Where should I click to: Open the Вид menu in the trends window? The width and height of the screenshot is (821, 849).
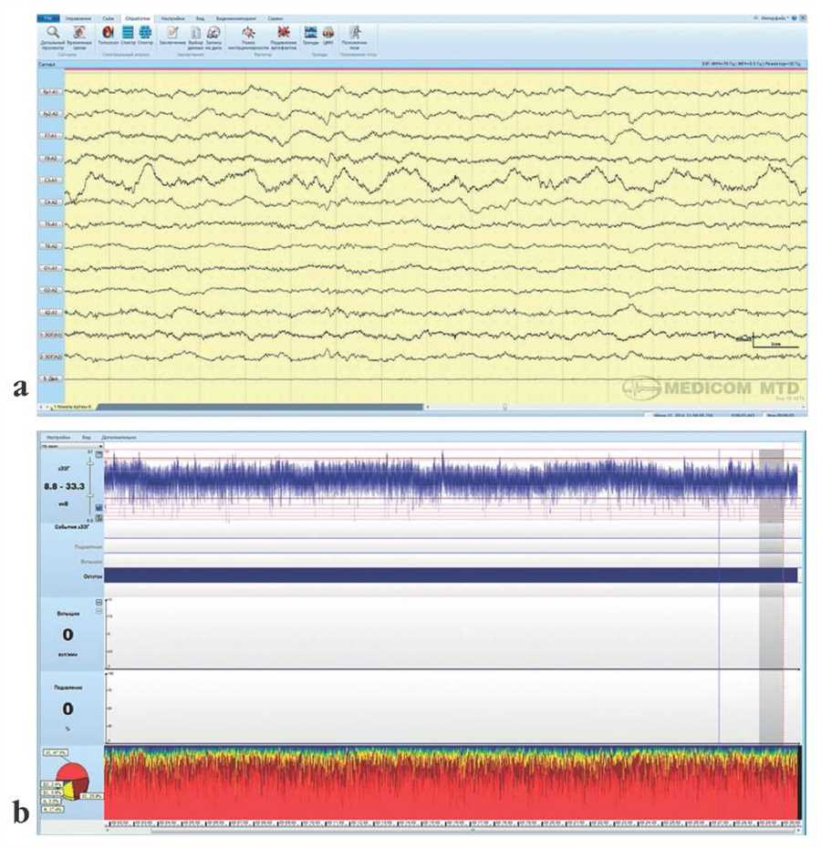pyautogui.click(x=86, y=437)
